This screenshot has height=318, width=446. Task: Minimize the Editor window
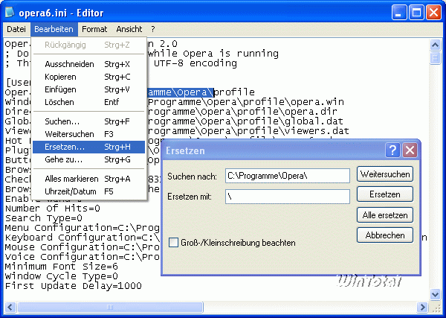[x=398, y=13]
